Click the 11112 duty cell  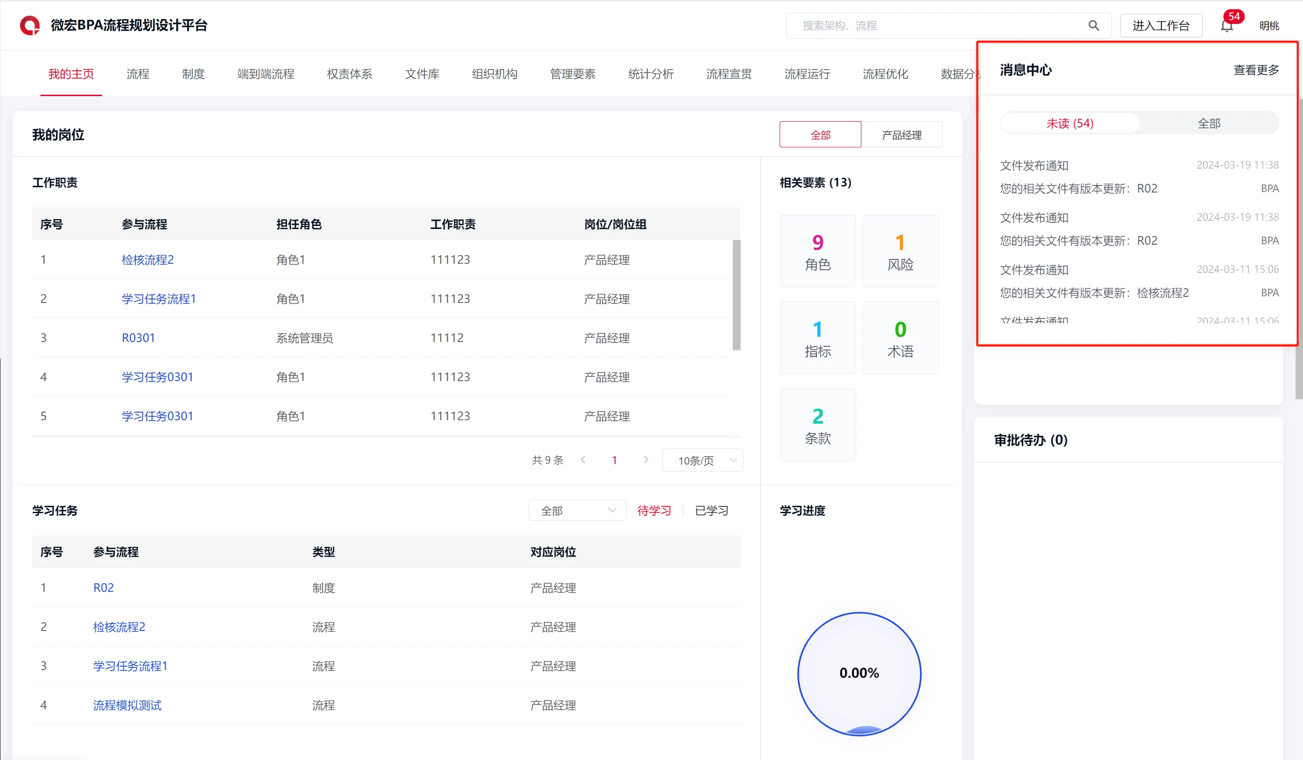pyautogui.click(x=447, y=338)
